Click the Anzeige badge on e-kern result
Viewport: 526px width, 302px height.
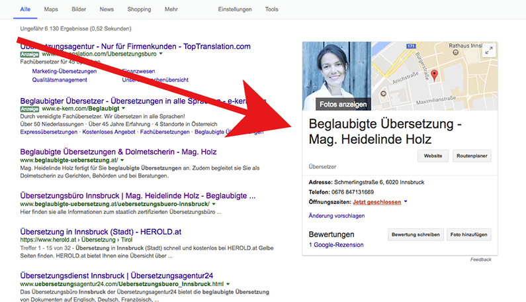30,109
